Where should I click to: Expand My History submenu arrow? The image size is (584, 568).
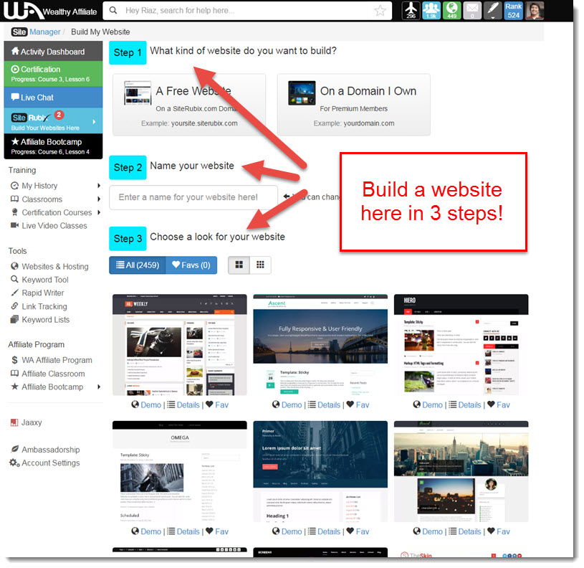click(99, 186)
